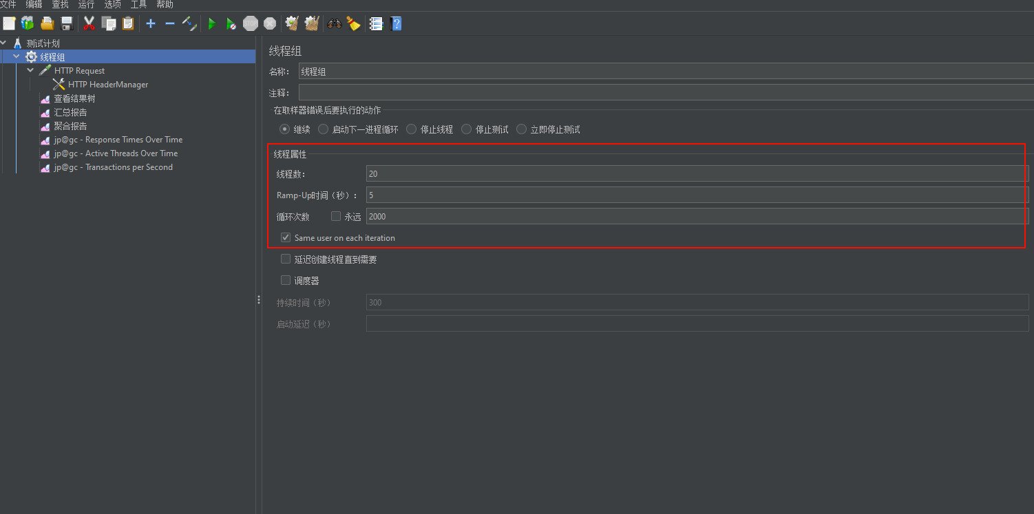This screenshot has height=514, width=1034.
Task: Click the Ramp-Up时间 field showing 5
Action: (697, 195)
